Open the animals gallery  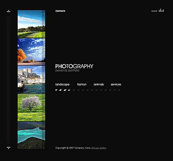click(99, 84)
